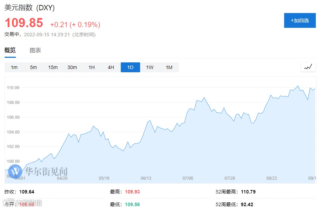The width and height of the screenshot is (319, 209).
Task: Select the 1m interval
Action: [14, 67]
